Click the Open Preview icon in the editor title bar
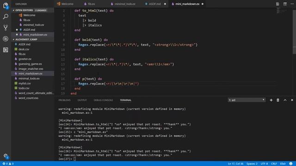Viewport: 296px width, 166px height. click(277, 4)
